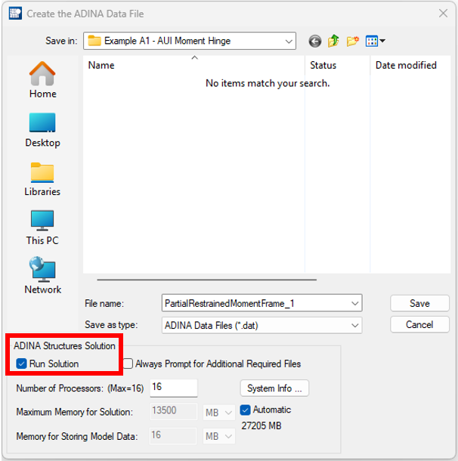Sort files by Status column
458x461 pixels.
338,65
